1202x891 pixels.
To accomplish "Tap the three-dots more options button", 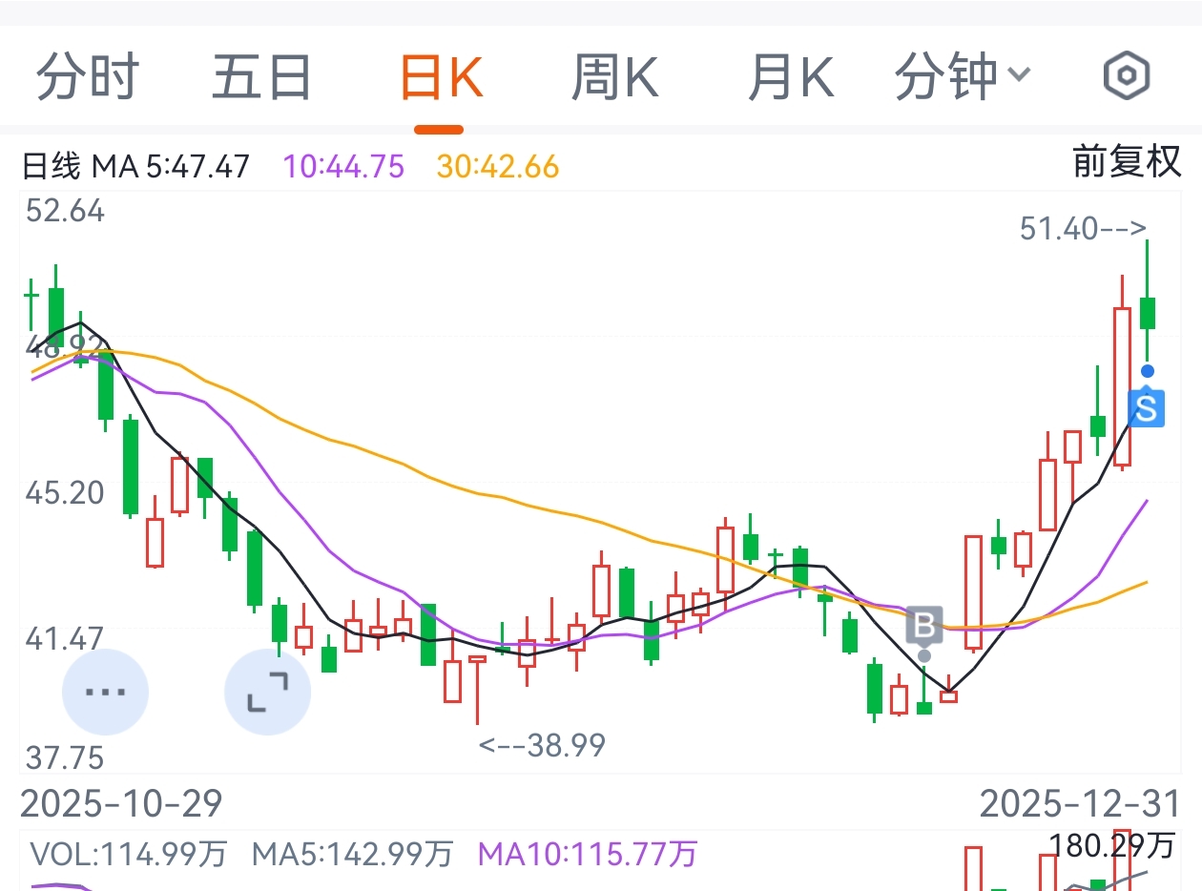I will tap(105, 692).
